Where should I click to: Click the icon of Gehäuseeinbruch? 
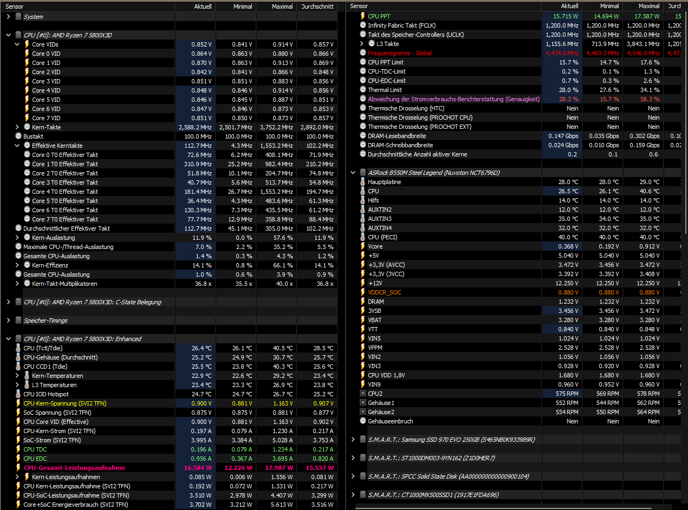tap(363, 421)
